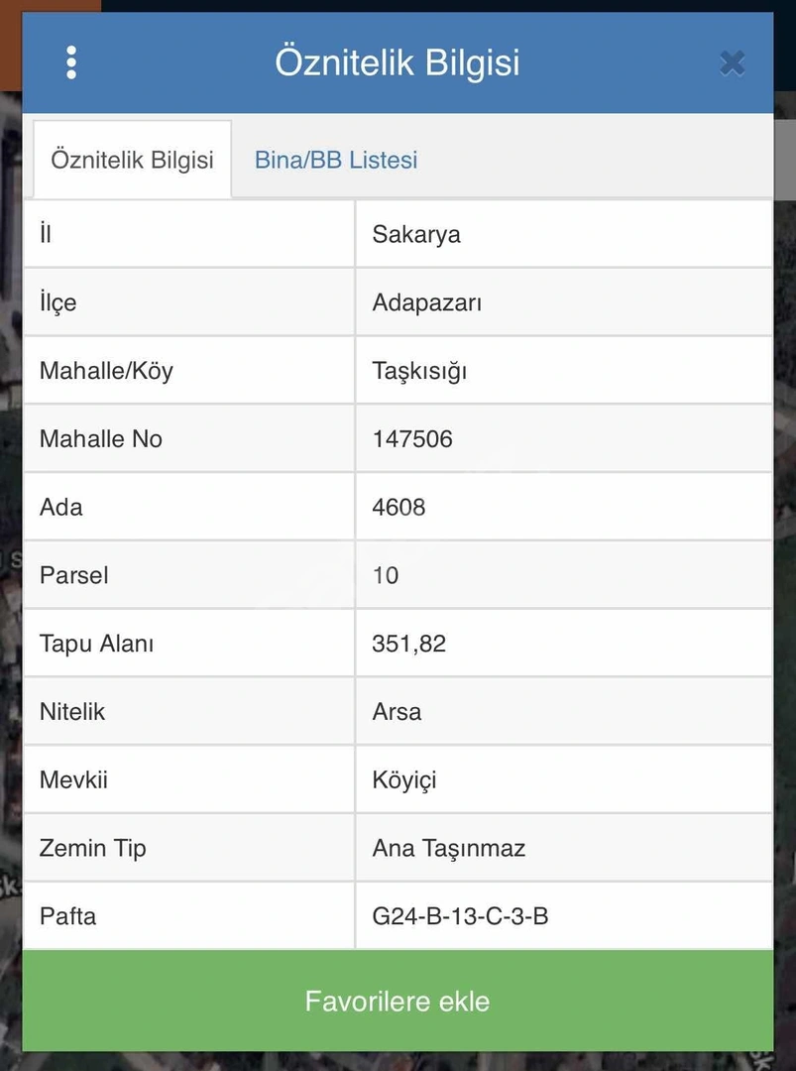Viewport: 796px width, 1071px height.
Task: Click the İlçe row label
Action: [x=58, y=302]
